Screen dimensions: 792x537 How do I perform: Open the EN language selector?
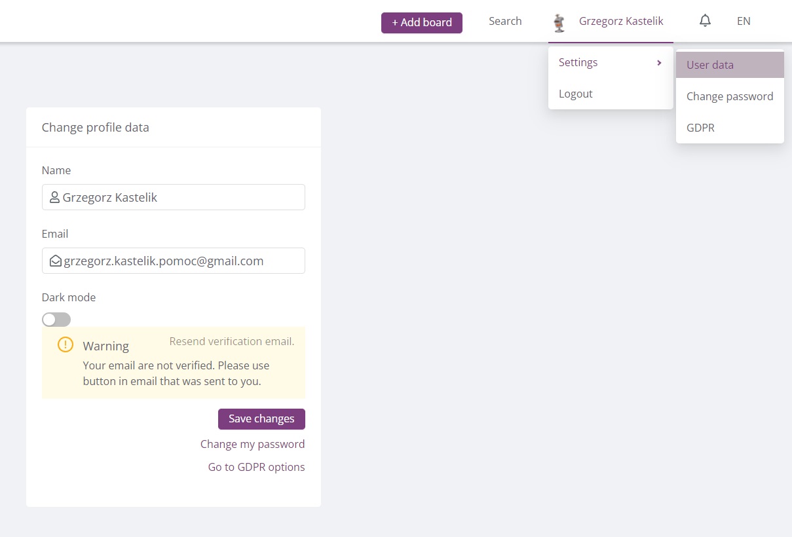click(743, 22)
